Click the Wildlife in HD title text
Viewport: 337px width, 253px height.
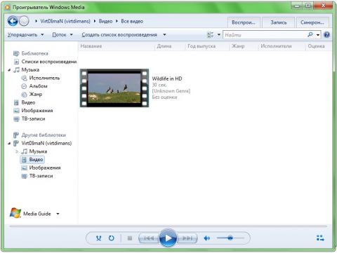(167, 78)
